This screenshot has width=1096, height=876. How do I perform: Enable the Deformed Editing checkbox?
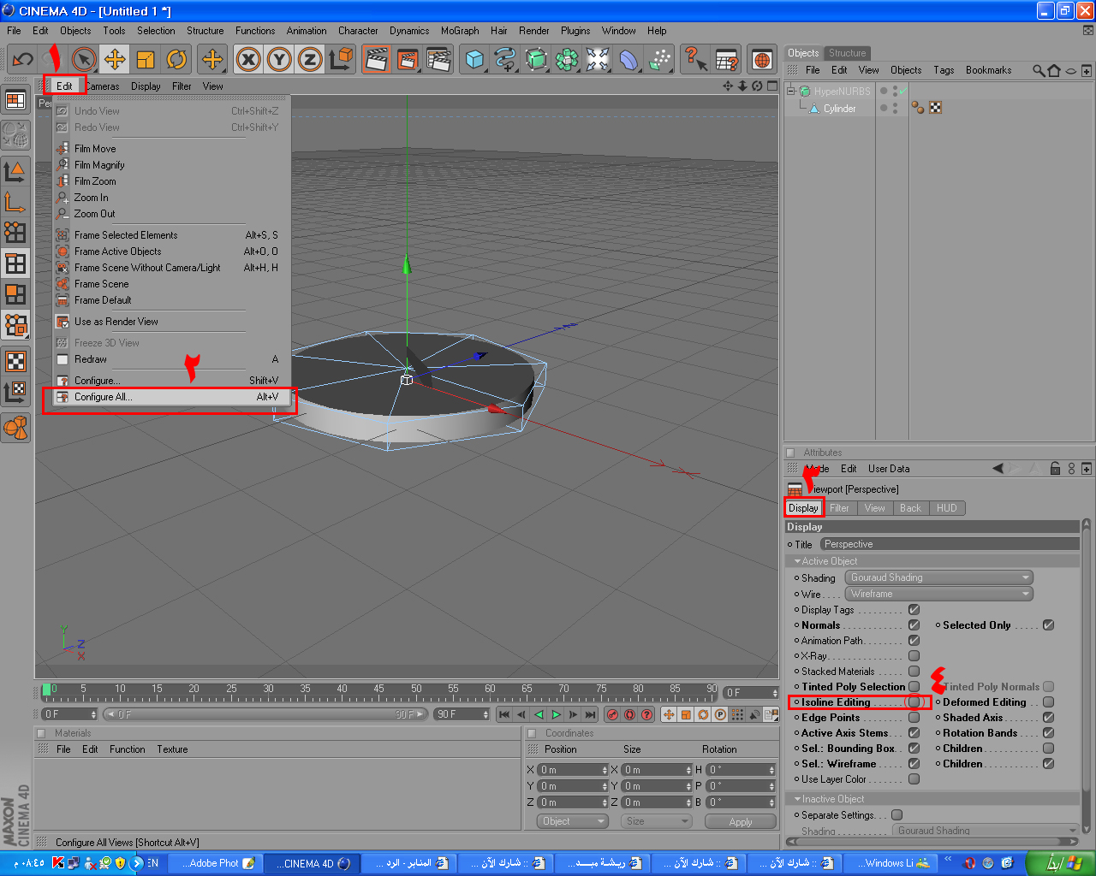click(1048, 702)
